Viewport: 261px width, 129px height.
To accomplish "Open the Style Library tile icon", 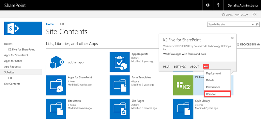I will (x=183, y=109).
